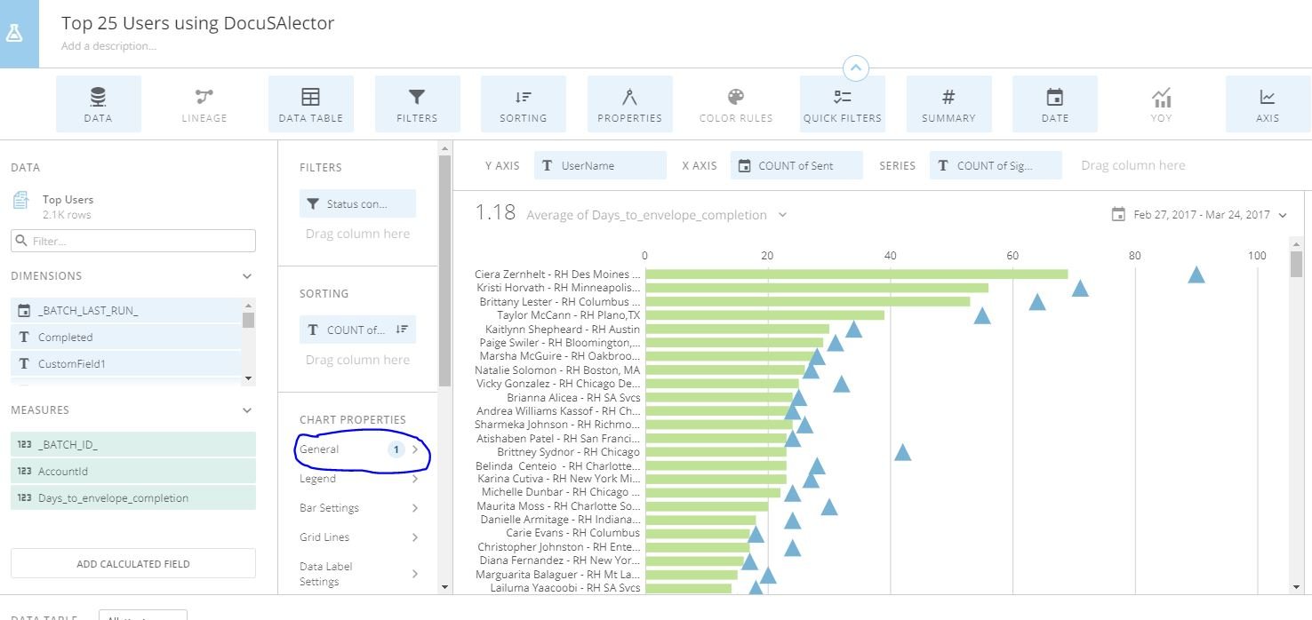Click the SUMMARY number icon
This screenshot has width=1312, height=620.
[948, 102]
